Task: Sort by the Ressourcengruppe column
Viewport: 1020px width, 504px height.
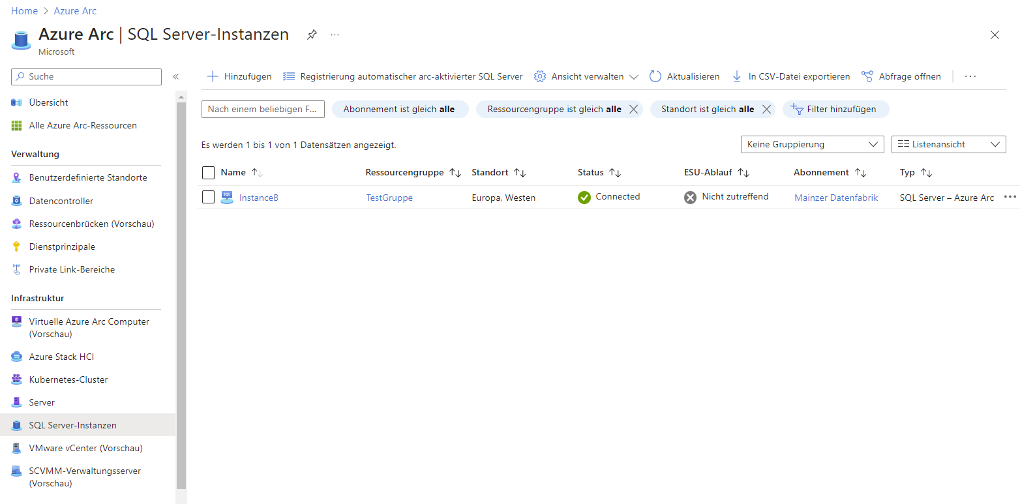Action: tap(413, 173)
